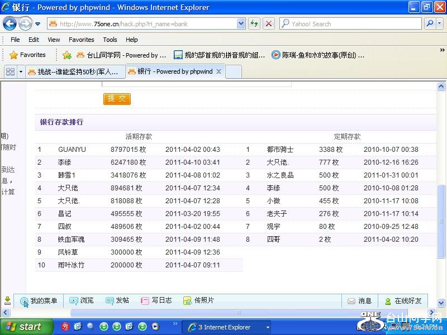Viewport: 447px width, 335px height.
Task: Open the 3 Internet Explorer taskbar group
Action: [227, 327]
